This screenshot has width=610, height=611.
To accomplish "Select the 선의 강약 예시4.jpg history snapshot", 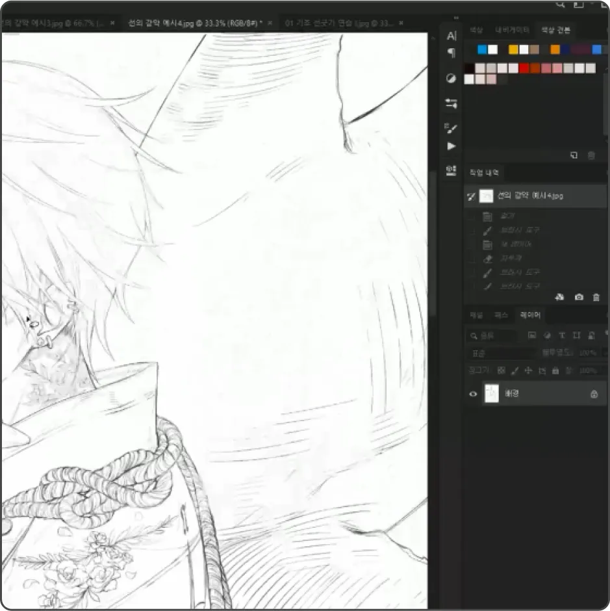I will 535,196.
